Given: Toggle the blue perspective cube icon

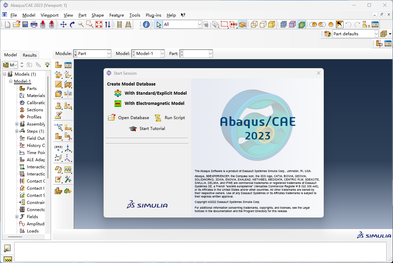Looking at the screenshot, I should click(x=284, y=24).
